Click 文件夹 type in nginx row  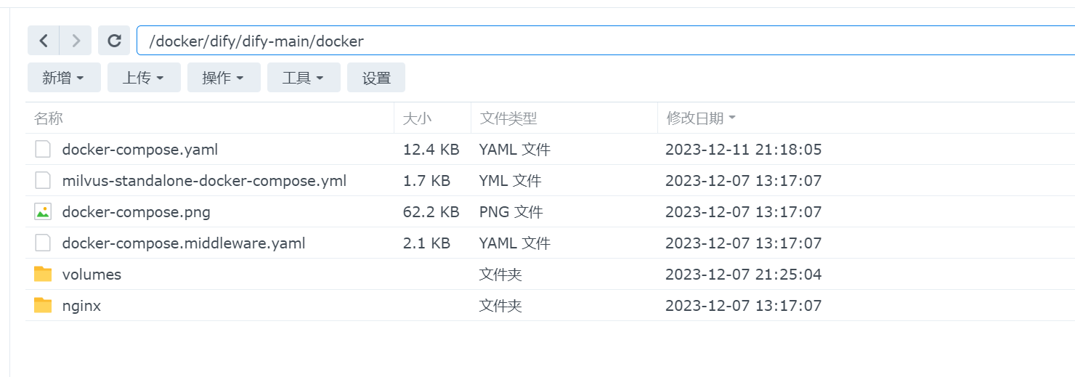500,306
